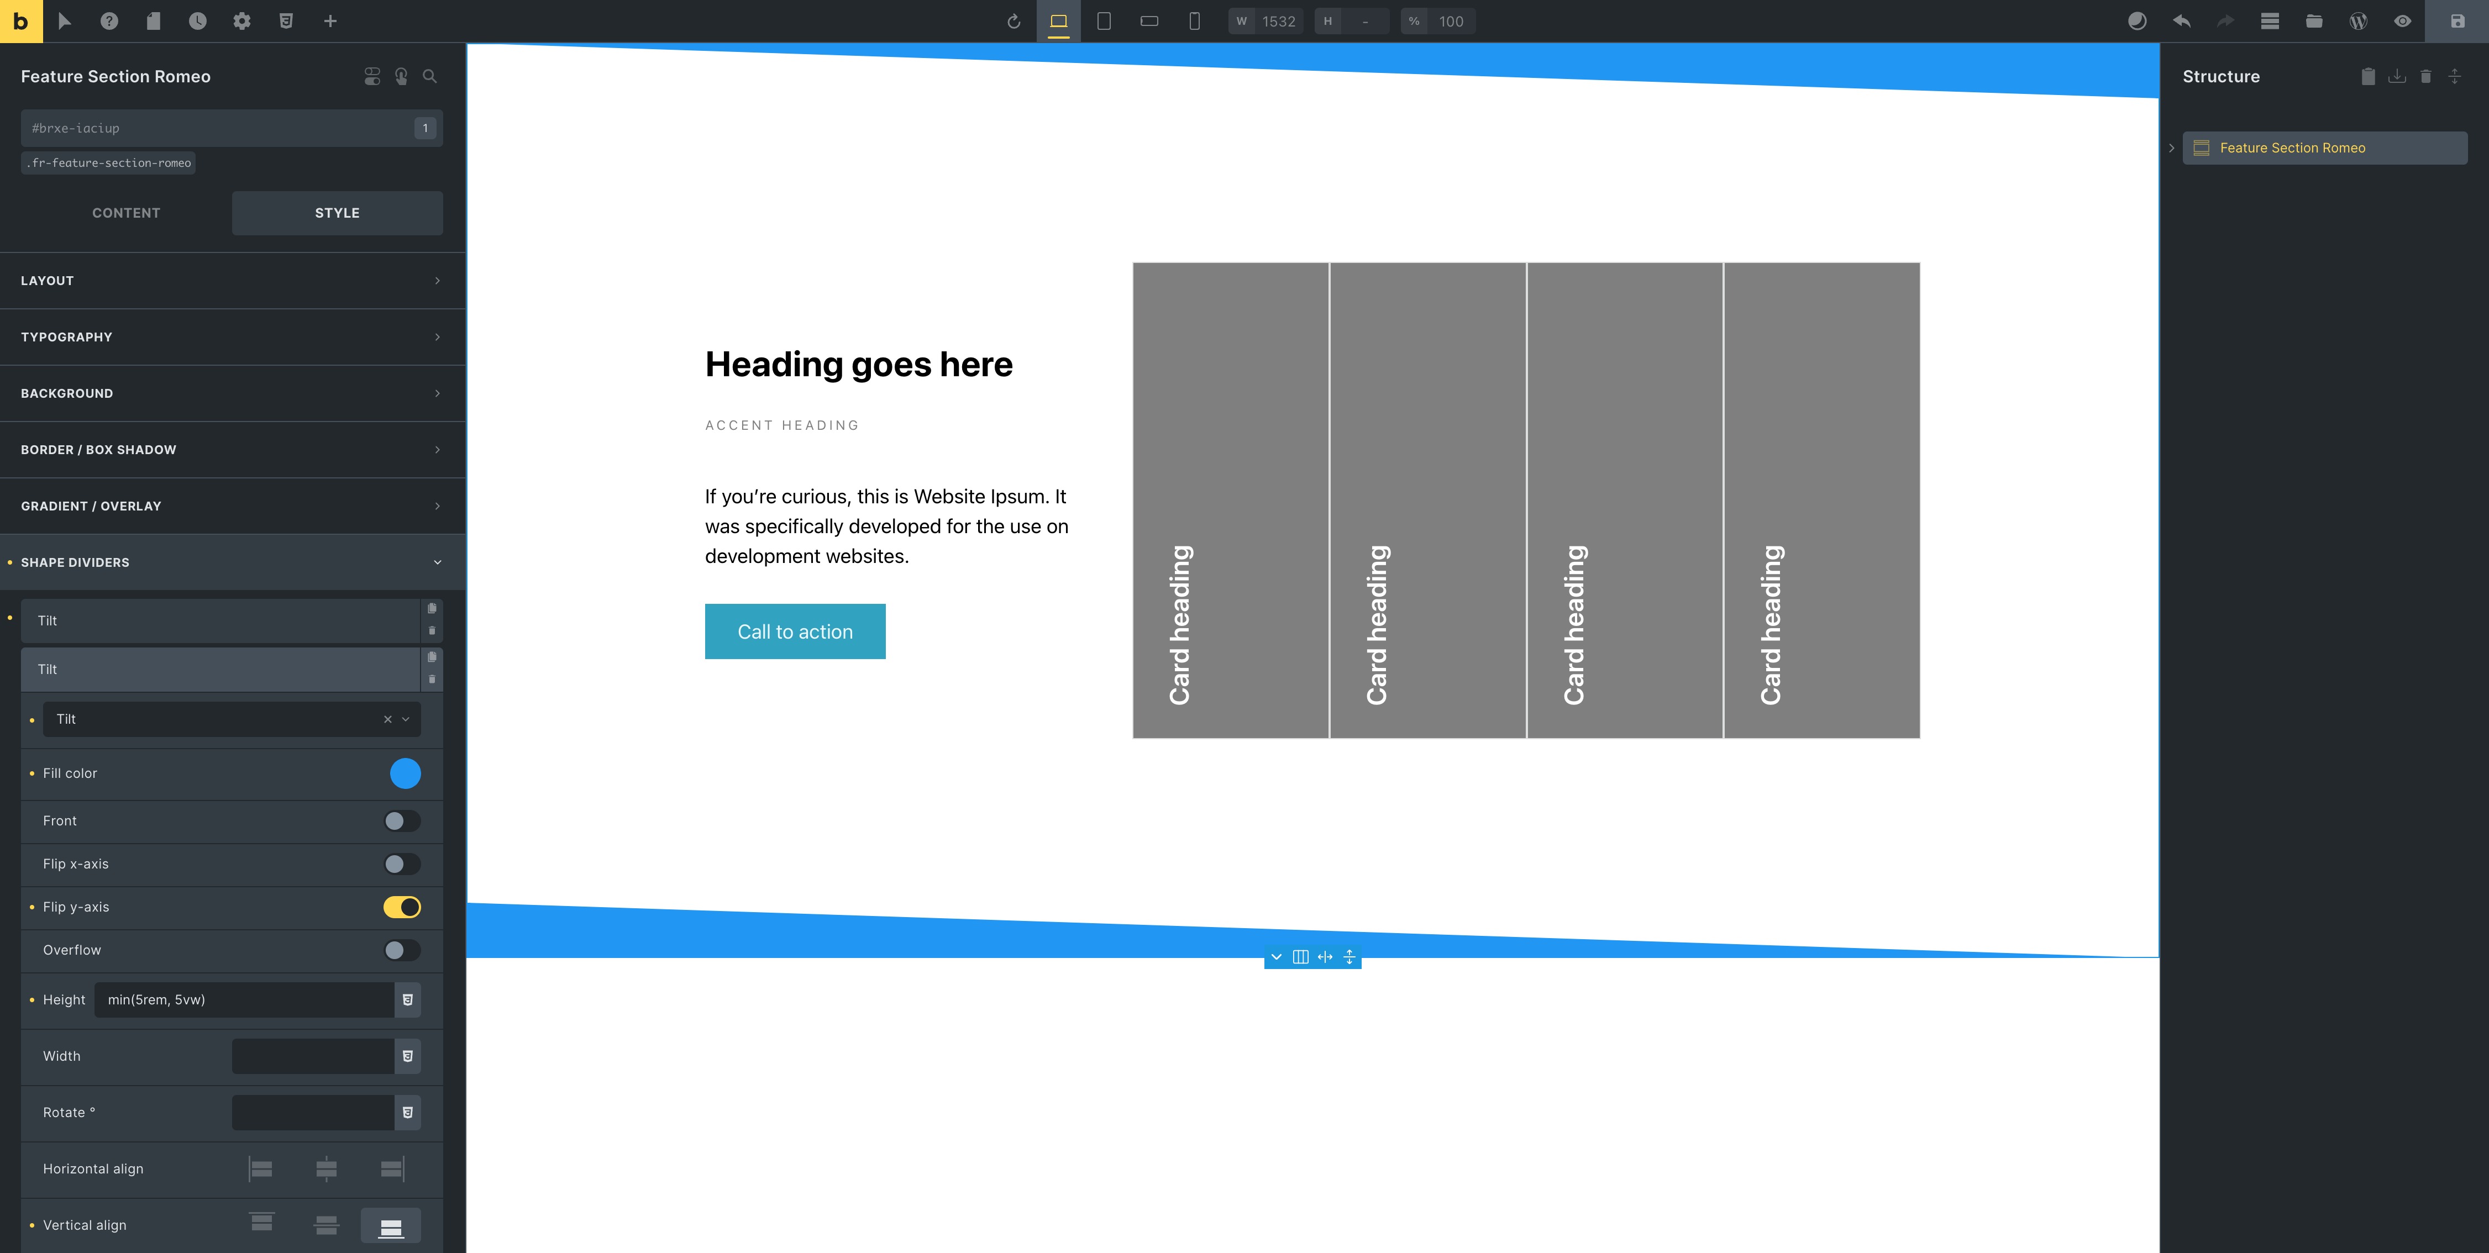The height and width of the screenshot is (1253, 2489).
Task: Click the Bricks logo icon
Action: 21,21
